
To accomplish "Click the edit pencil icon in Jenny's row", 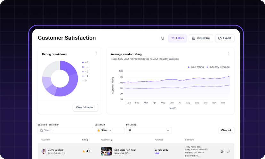I will point(229,151).
